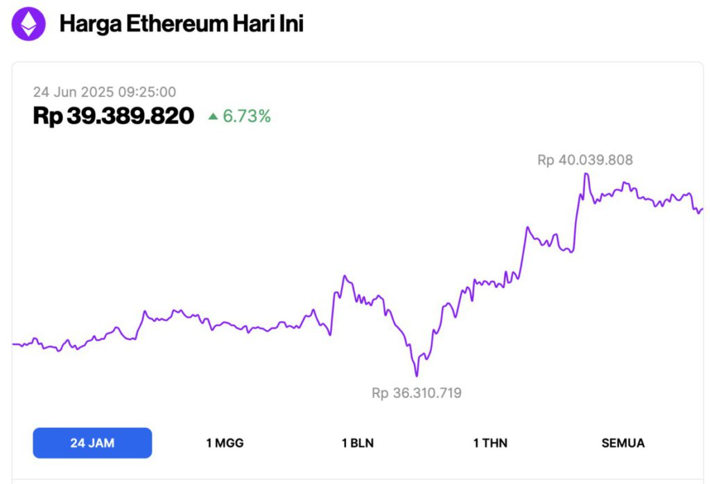Switch to the 1 MGG tab
710x484 pixels.
(x=225, y=443)
